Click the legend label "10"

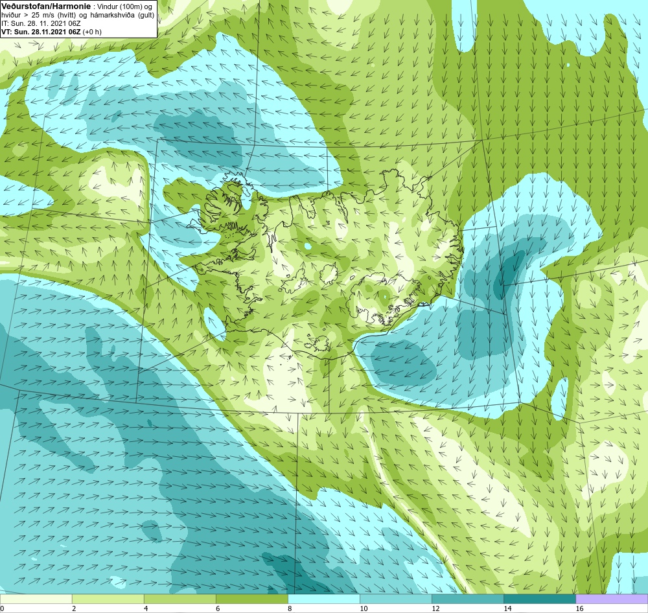364,608
